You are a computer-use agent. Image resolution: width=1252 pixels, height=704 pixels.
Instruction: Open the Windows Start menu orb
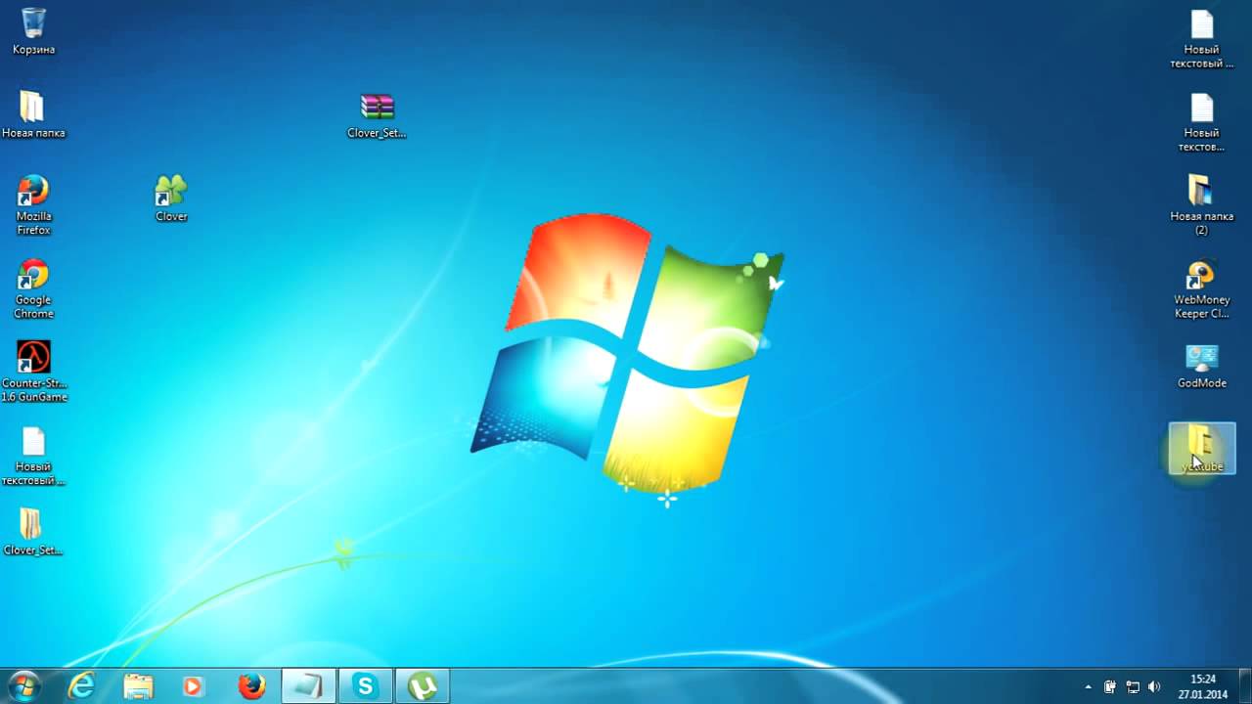click(23, 686)
